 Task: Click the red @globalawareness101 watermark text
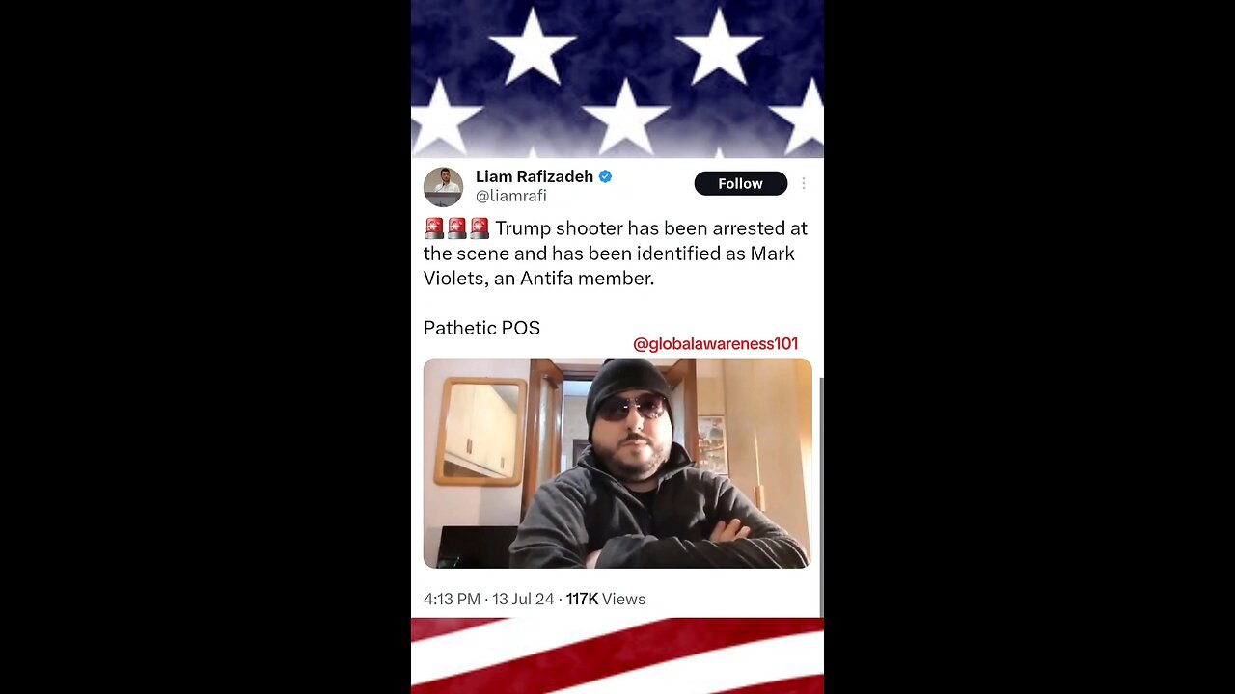715,344
